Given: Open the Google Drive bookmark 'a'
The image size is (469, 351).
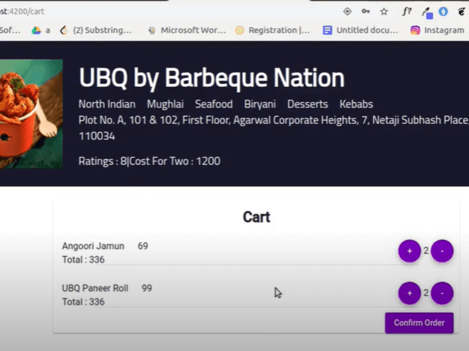Looking at the screenshot, I should [x=41, y=30].
